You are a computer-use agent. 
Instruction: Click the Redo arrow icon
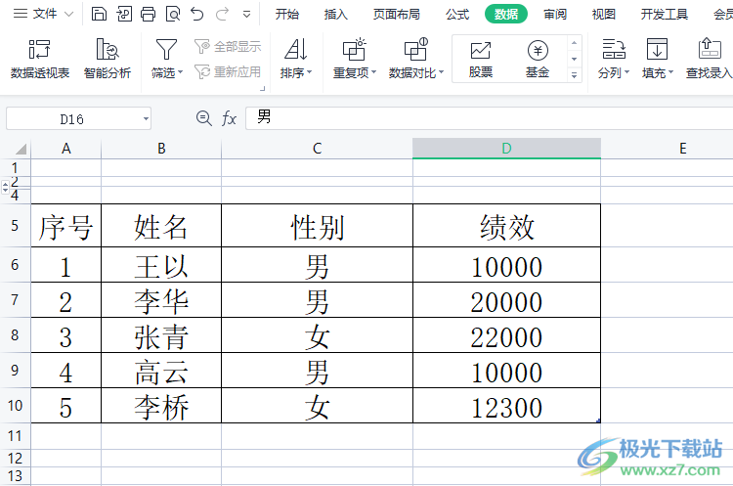click(x=222, y=14)
